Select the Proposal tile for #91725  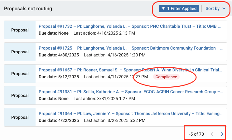(x=20, y=52)
